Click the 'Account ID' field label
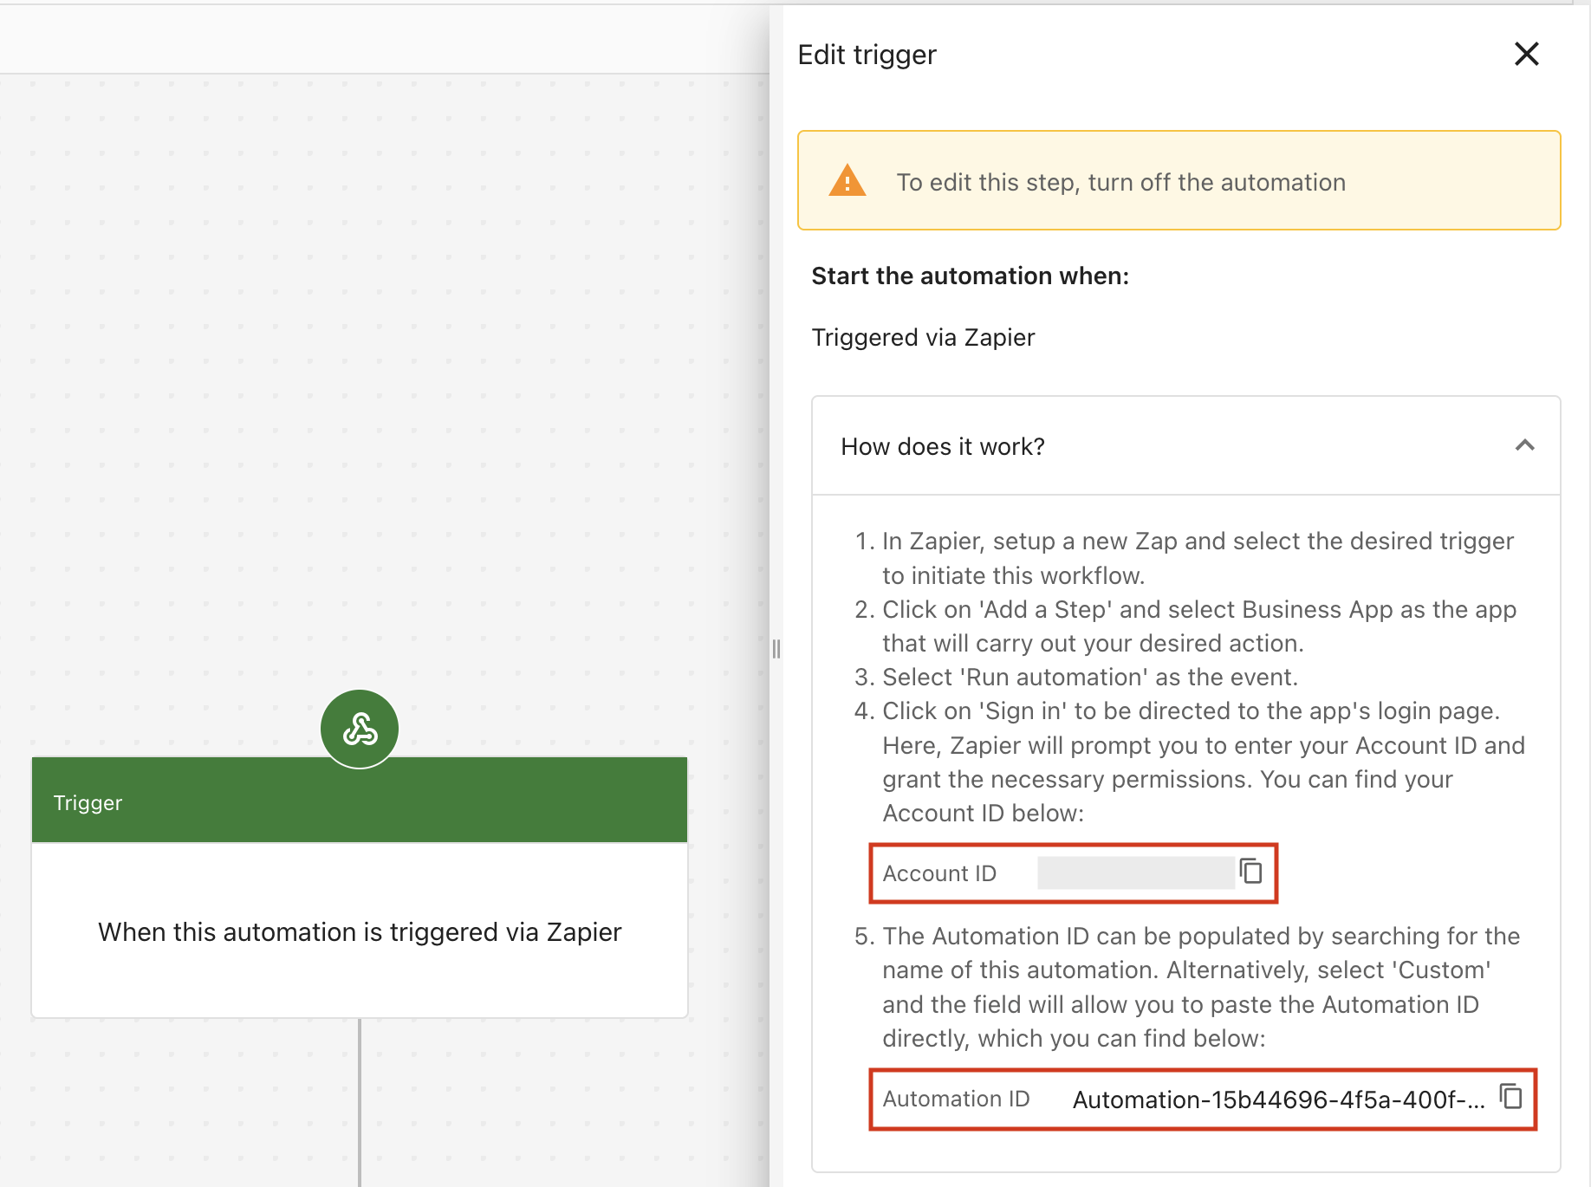The image size is (1591, 1187). pos(939,873)
